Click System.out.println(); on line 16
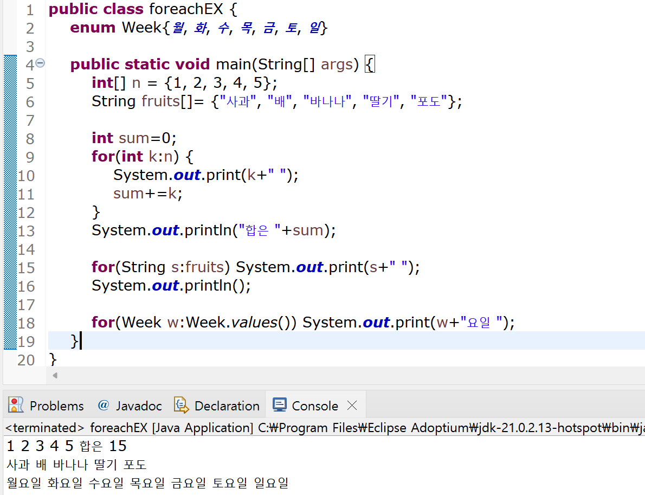This screenshot has height=495, width=645. click(x=171, y=286)
